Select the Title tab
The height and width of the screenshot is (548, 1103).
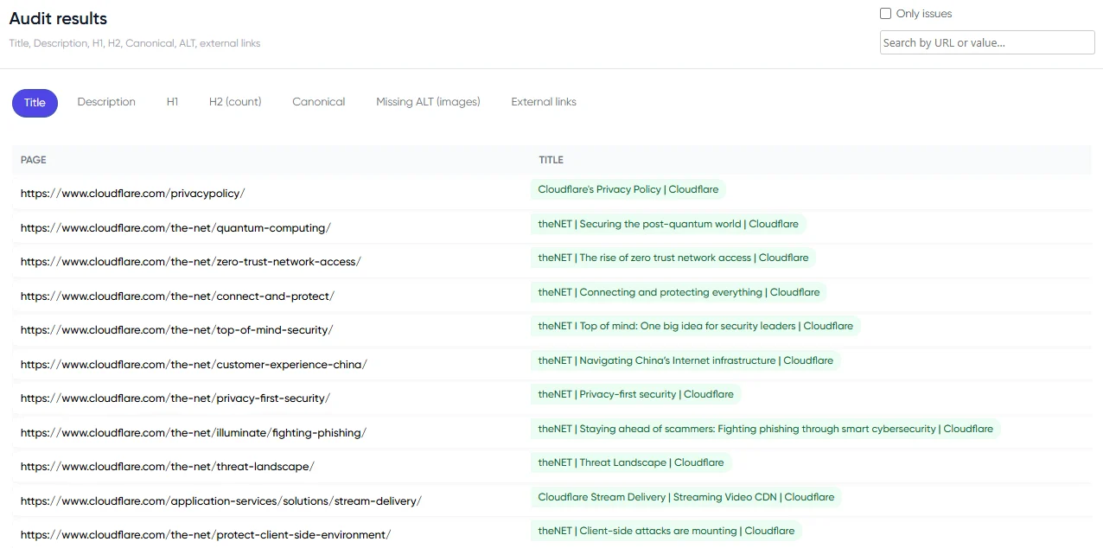pos(35,103)
